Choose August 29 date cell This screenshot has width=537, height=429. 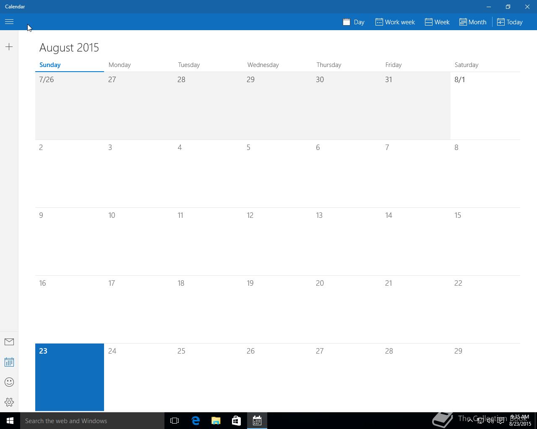[x=485, y=377]
